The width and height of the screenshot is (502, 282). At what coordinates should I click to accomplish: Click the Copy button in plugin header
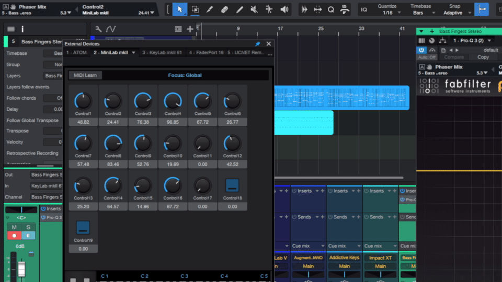(x=483, y=57)
